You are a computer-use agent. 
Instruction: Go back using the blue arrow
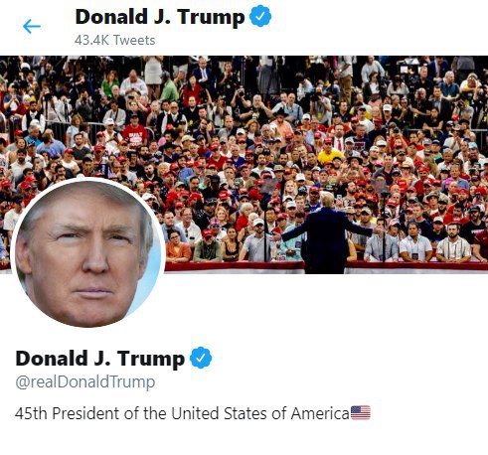(x=32, y=26)
